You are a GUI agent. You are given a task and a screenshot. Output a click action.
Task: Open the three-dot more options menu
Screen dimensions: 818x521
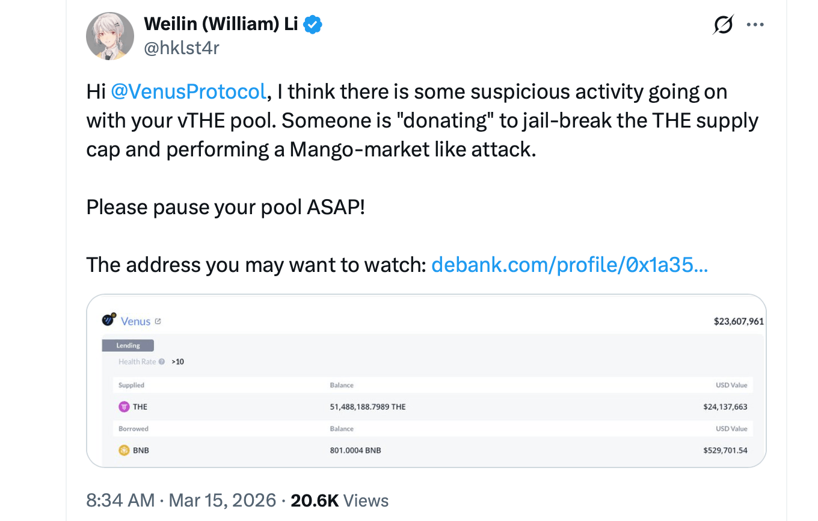tap(755, 25)
